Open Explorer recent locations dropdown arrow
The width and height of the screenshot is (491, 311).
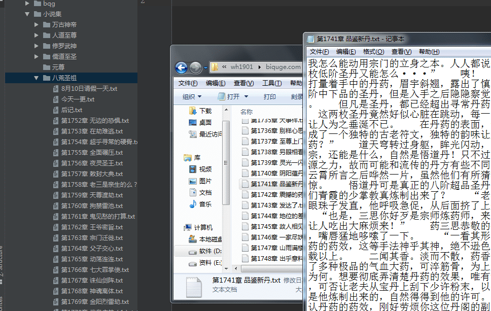click(205, 67)
